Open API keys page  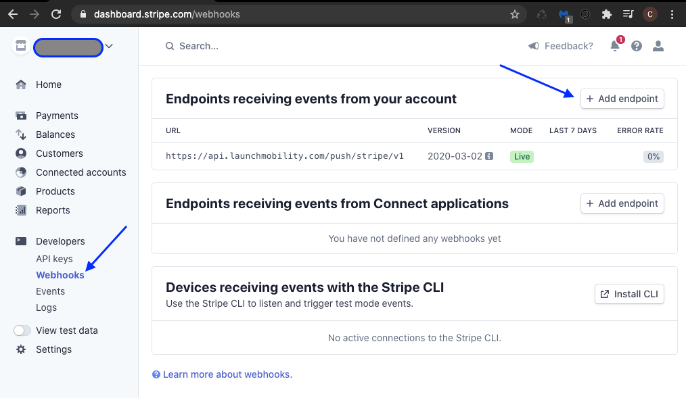(54, 259)
